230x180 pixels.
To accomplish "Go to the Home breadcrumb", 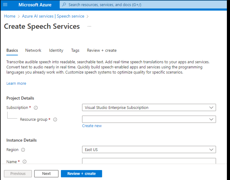I will click(x=10, y=16).
